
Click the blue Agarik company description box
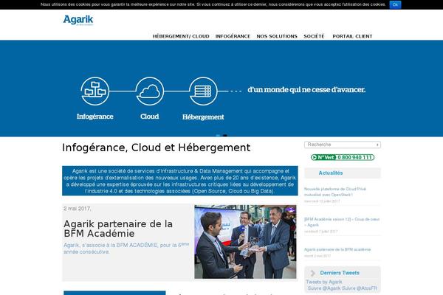pyautogui.click(x=180, y=181)
